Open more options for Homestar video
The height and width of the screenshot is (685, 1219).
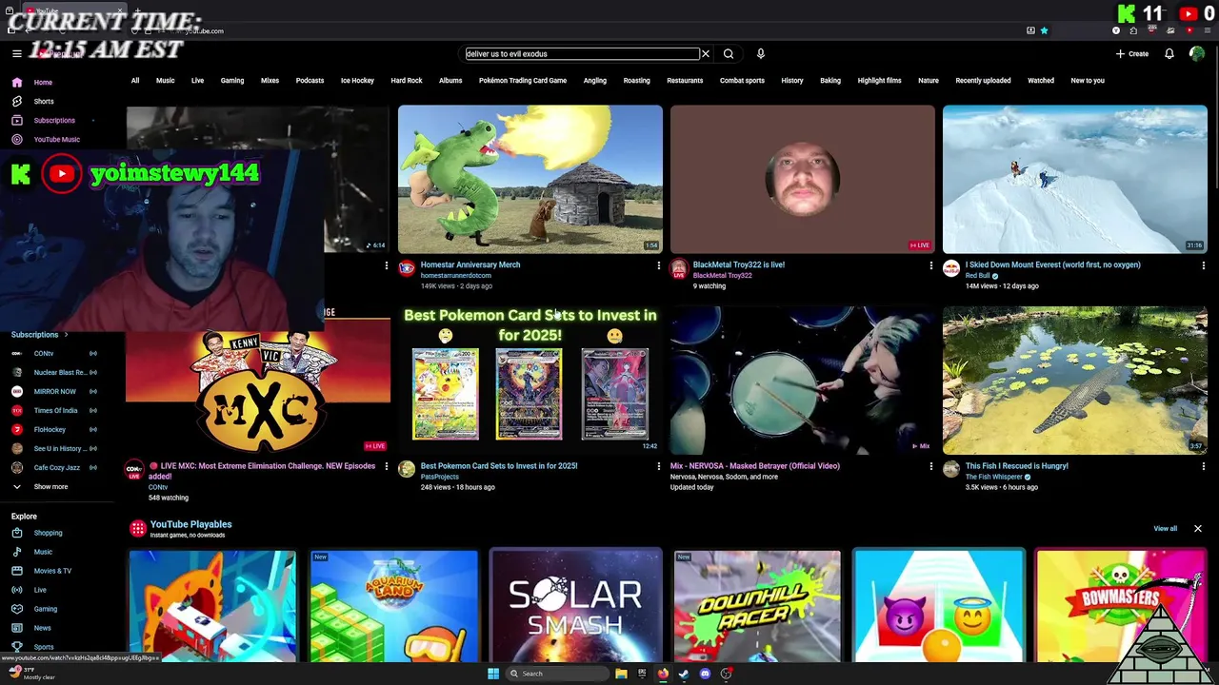(x=658, y=266)
